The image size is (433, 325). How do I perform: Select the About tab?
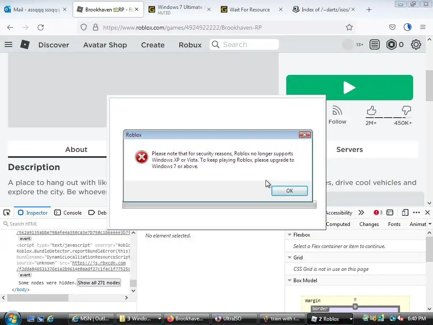pos(76,149)
